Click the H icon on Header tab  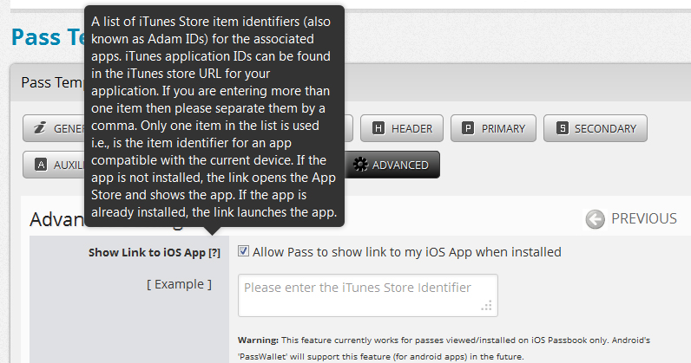click(378, 128)
